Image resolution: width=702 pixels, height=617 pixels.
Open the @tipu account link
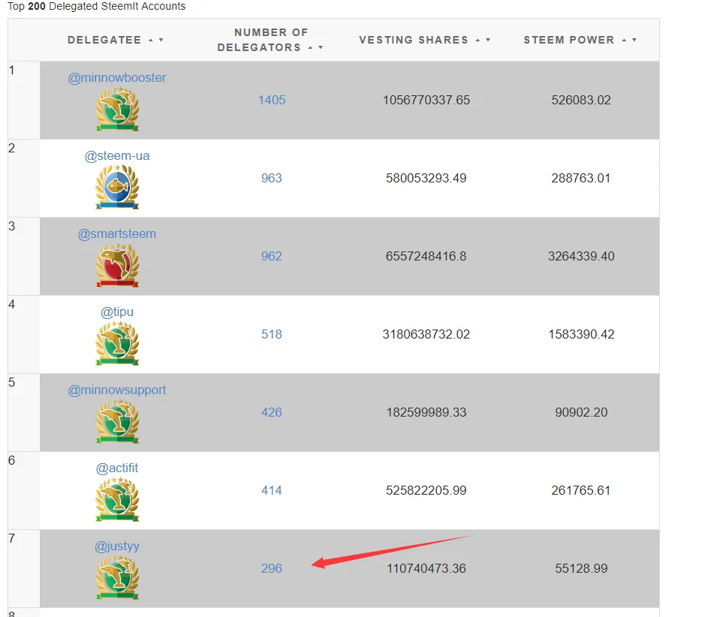click(x=117, y=312)
